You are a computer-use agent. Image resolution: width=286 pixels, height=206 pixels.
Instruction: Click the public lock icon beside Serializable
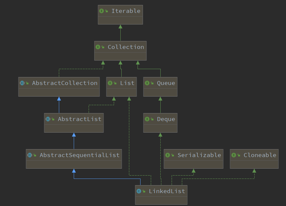click(x=173, y=155)
